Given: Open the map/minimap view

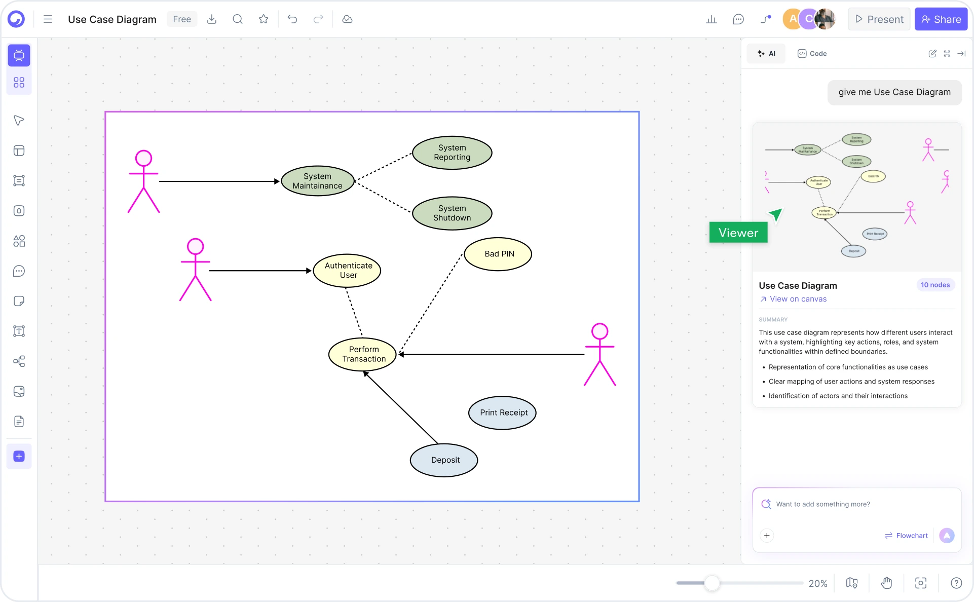Looking at the screenshot, I should click(851, 583).
